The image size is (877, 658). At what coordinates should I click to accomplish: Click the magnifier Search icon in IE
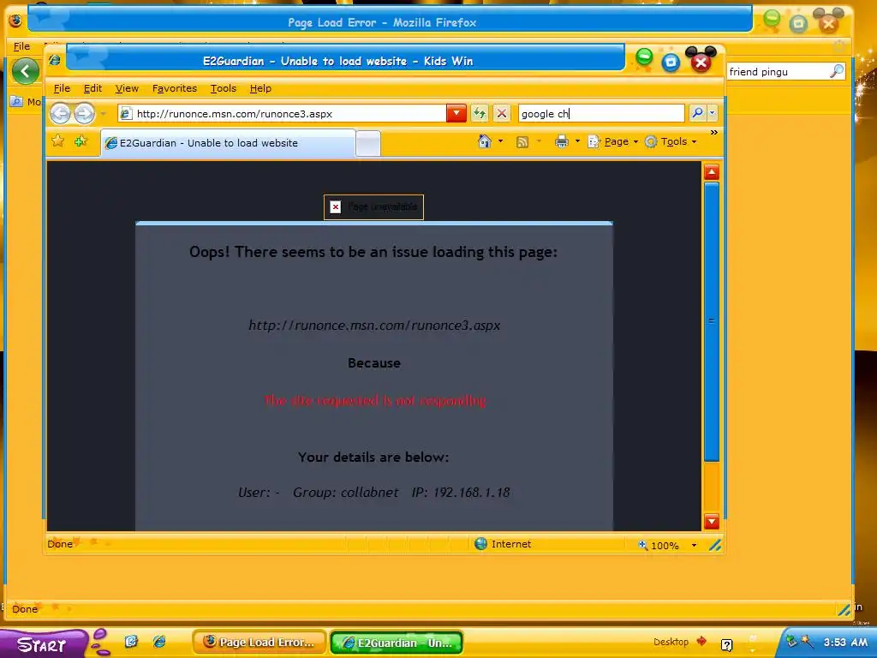click(697, 113)
